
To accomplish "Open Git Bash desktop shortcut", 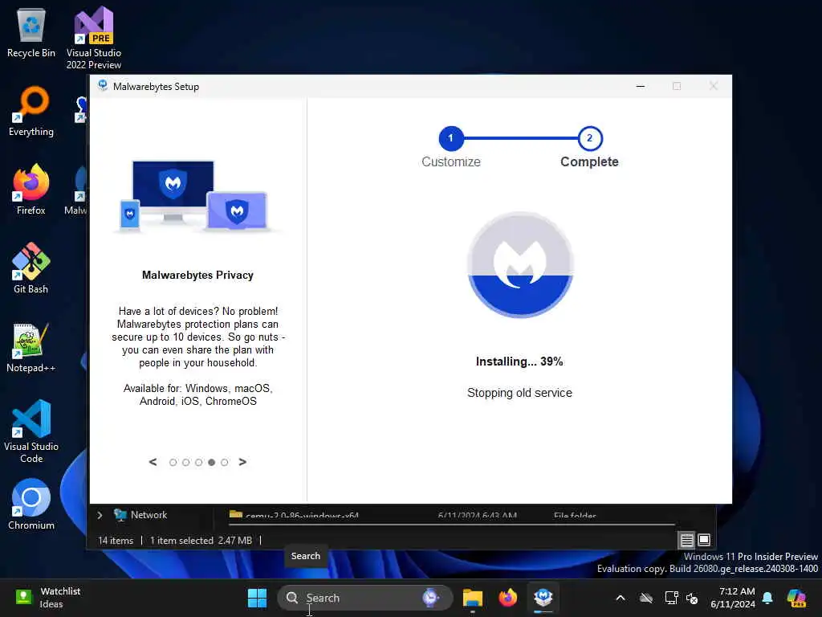I will (31, 268).
